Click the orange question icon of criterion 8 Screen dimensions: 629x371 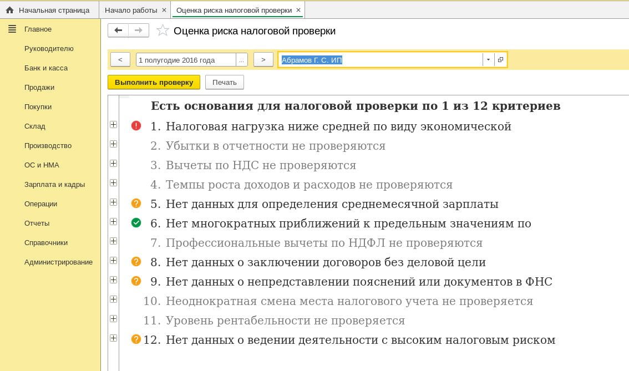(136, 262)
